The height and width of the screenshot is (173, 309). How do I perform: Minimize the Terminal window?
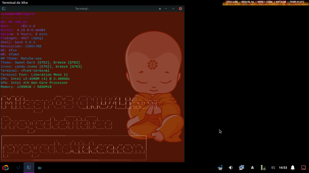(x=166, y=9)
